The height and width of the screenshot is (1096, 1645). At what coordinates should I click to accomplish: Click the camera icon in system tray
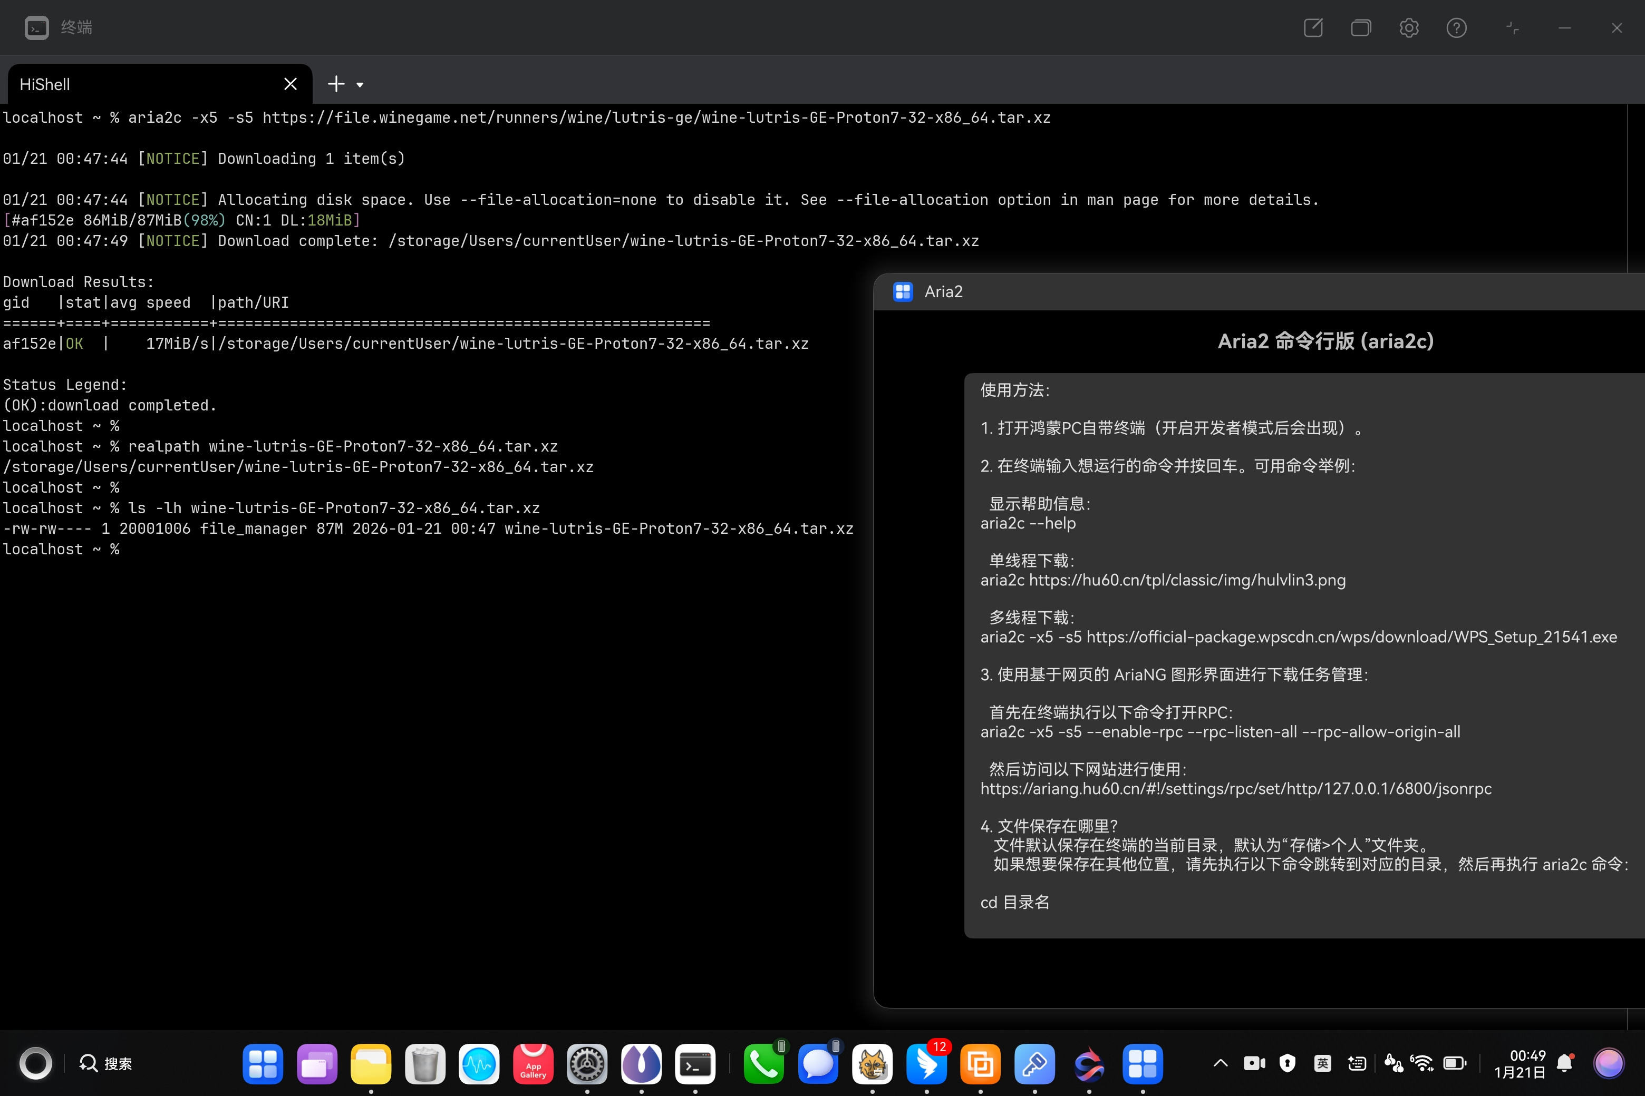(1255, 1063)
